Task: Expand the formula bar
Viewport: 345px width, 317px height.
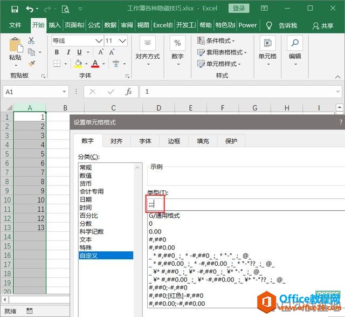Action: [338, 92]
